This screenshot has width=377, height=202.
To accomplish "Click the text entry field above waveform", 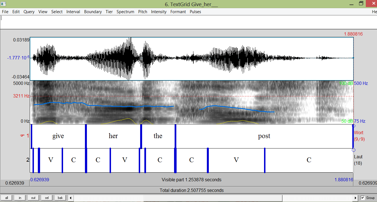I will click(188, 22).
